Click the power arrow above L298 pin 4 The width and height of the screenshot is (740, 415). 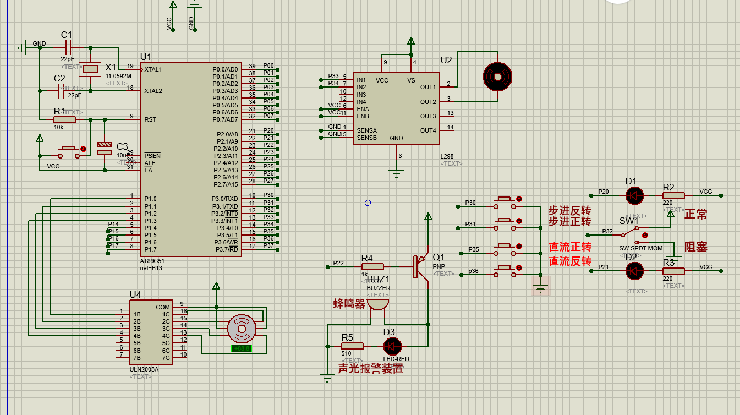410,41
